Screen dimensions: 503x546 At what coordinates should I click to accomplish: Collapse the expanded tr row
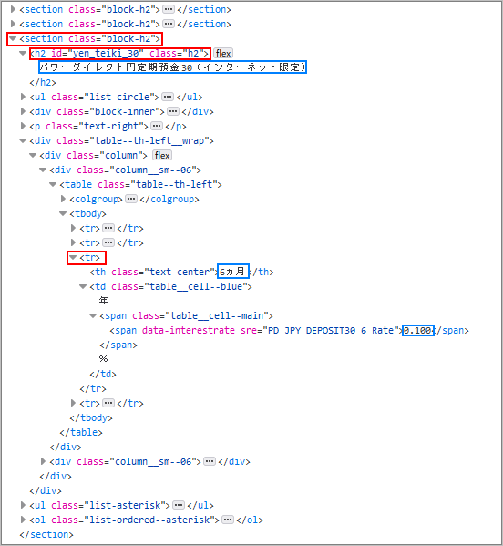tap(73, 257)
